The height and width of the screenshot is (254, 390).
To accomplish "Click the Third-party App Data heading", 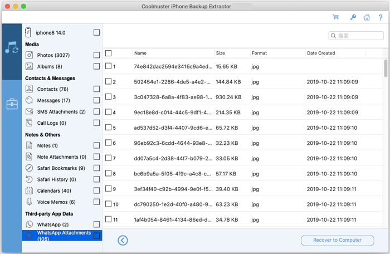I will (49, 214).
